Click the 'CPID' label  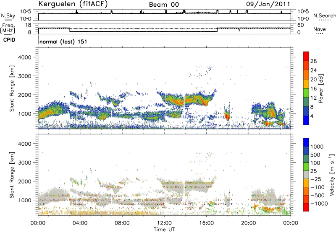pyautogui.click(x=9, y=40)
